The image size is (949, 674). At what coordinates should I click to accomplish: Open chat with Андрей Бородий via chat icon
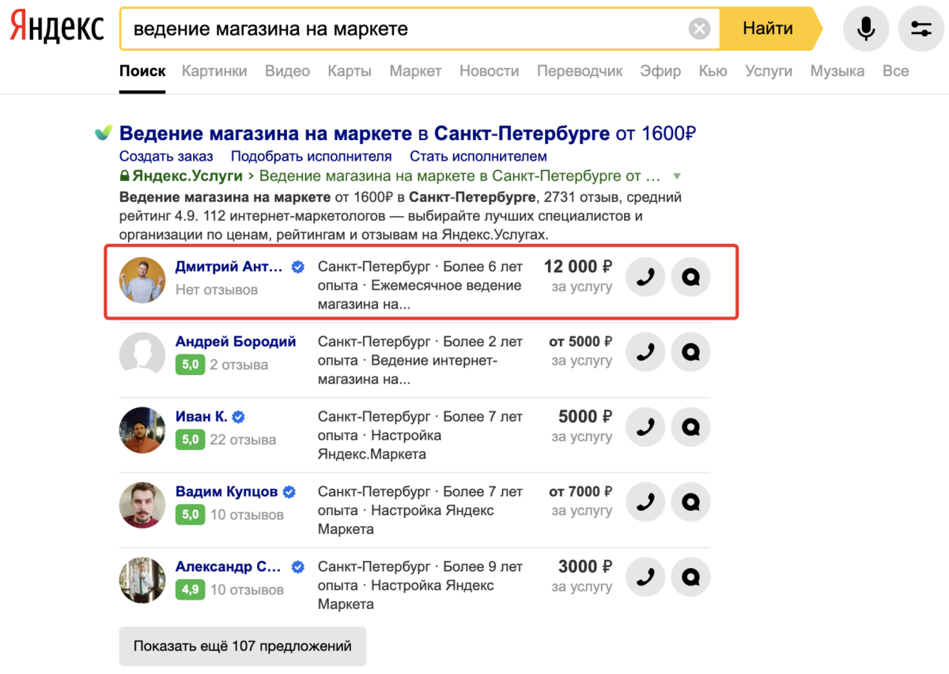(690, 351)
